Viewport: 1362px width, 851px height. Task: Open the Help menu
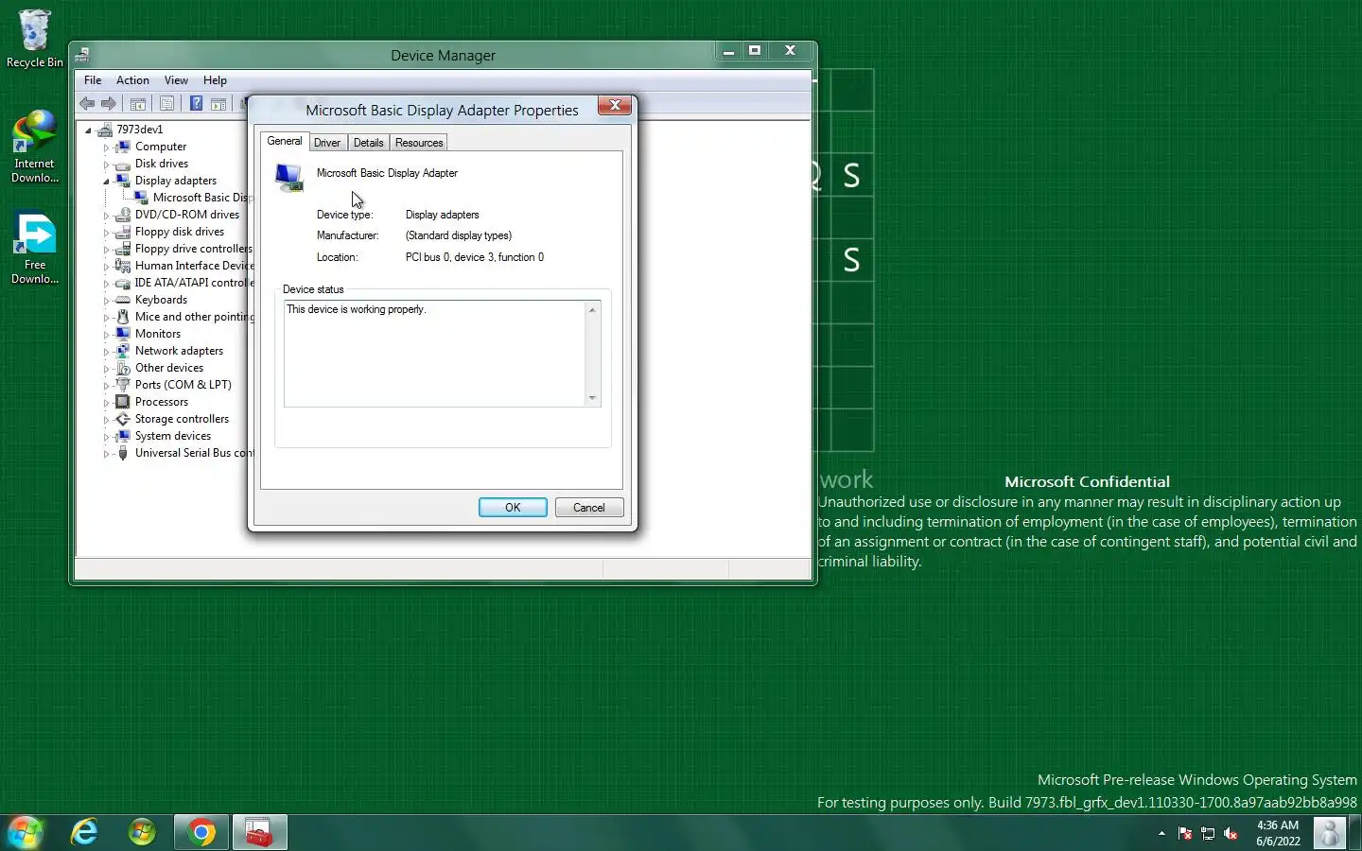coord(215,80)
